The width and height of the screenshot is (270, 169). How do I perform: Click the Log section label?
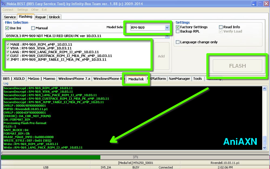pyautogui.click(x=6, y=83)
